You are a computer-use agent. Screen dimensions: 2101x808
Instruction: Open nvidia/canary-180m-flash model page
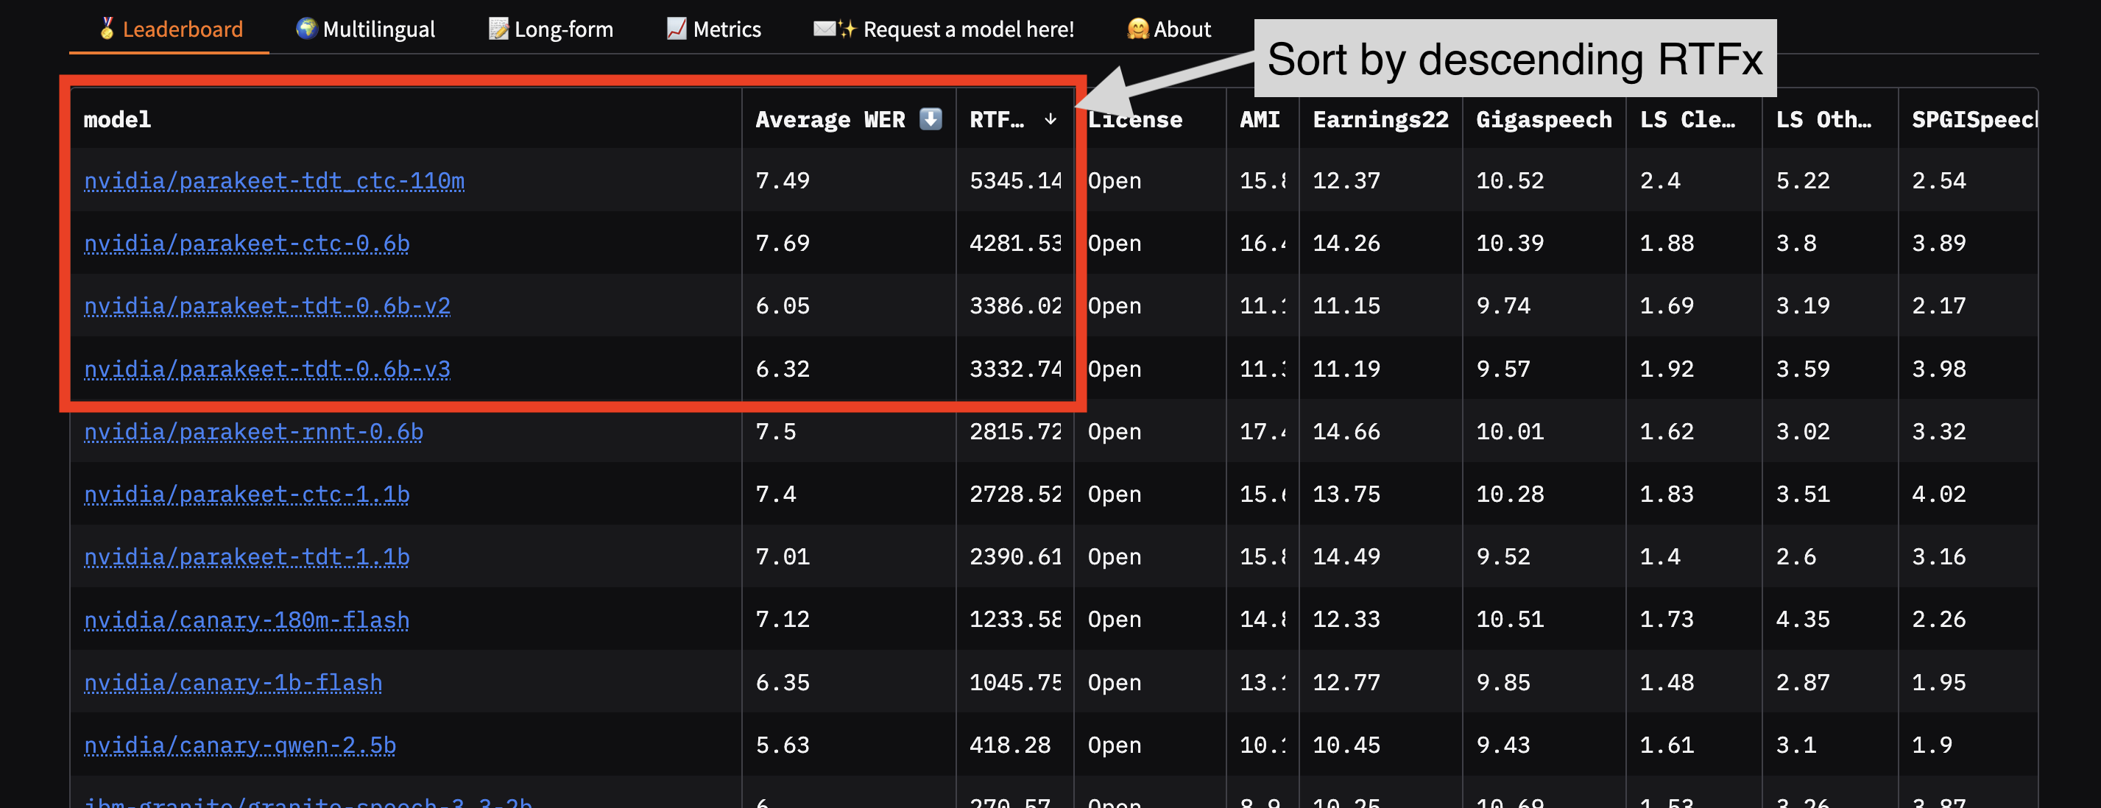coord(247,620)
